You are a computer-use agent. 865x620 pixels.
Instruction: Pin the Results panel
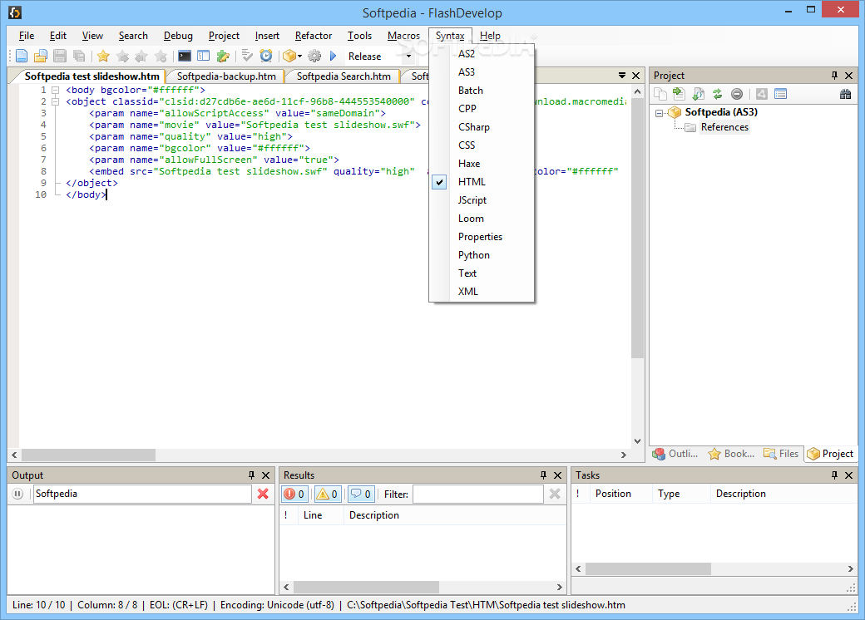click(x=543, y=475)
